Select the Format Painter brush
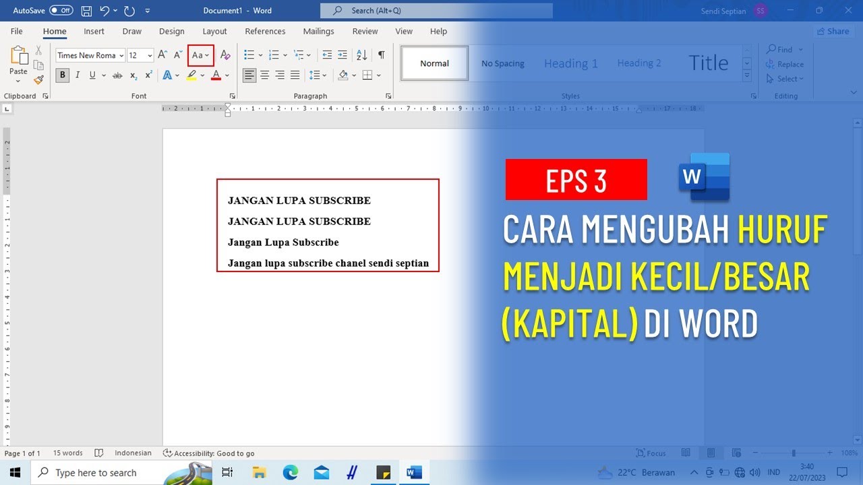This screenshot has width=863, height=485. tap(38, 79)
